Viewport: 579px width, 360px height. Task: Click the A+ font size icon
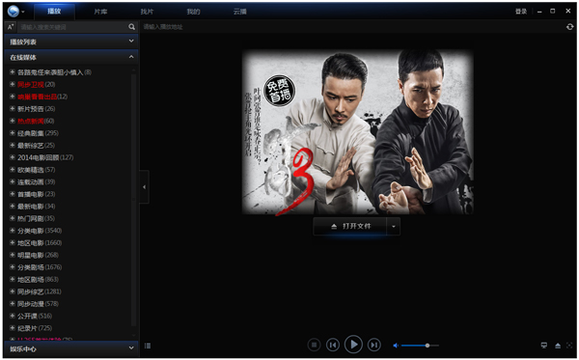click(11, 27)
